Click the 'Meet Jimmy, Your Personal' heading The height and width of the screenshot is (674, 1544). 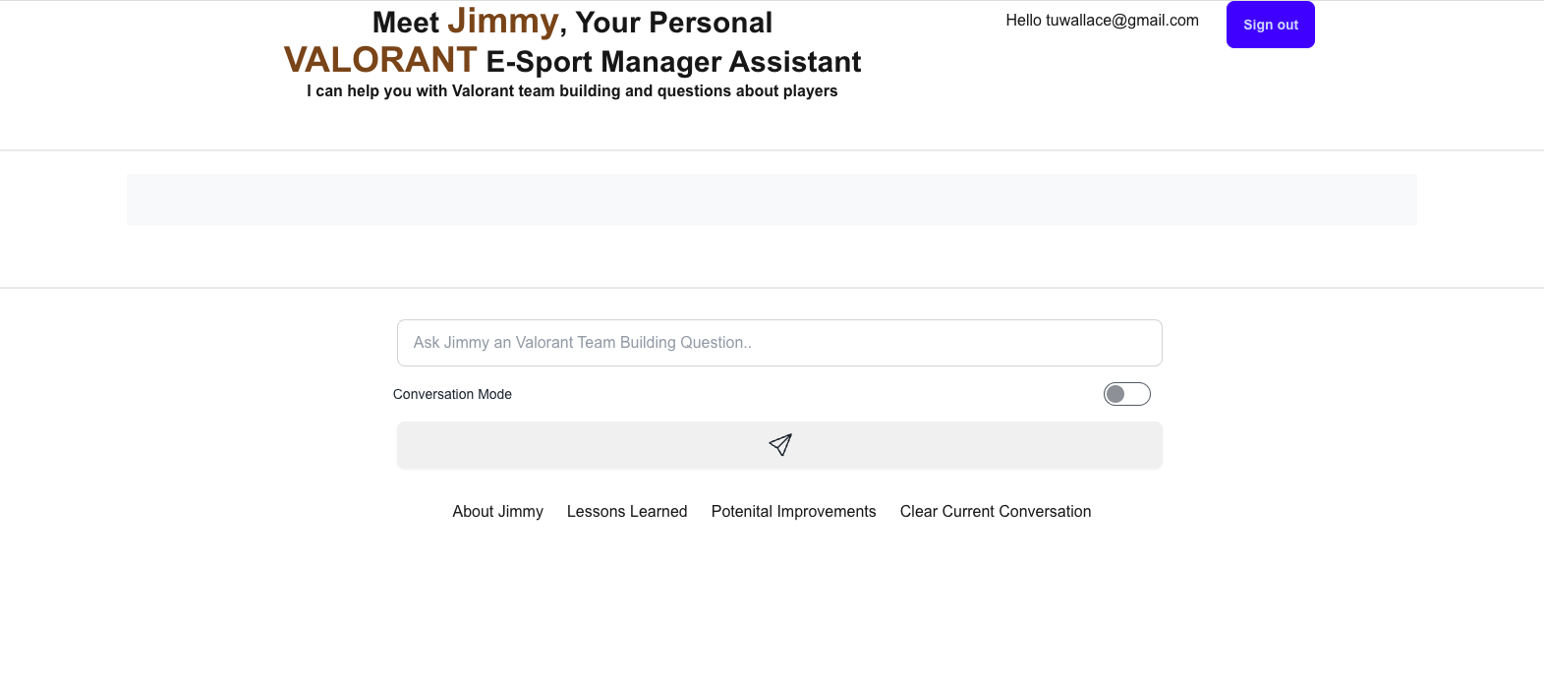point(572,22)
